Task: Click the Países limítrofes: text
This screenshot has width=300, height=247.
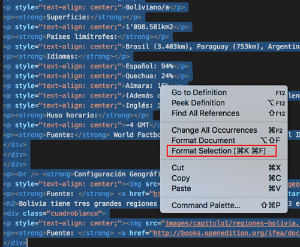Action: (x=82, y=36)
